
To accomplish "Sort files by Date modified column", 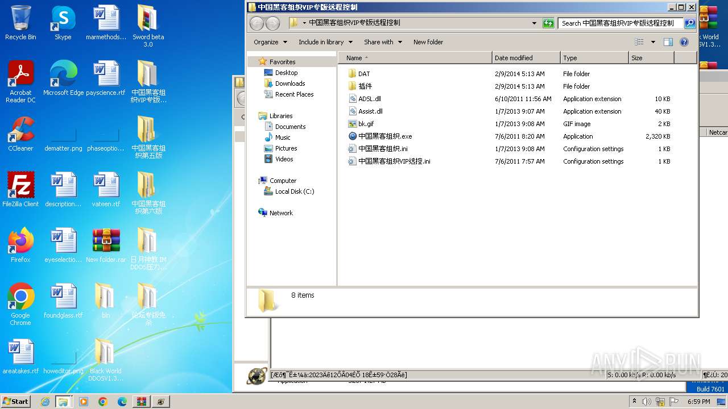I will [526, 58].
